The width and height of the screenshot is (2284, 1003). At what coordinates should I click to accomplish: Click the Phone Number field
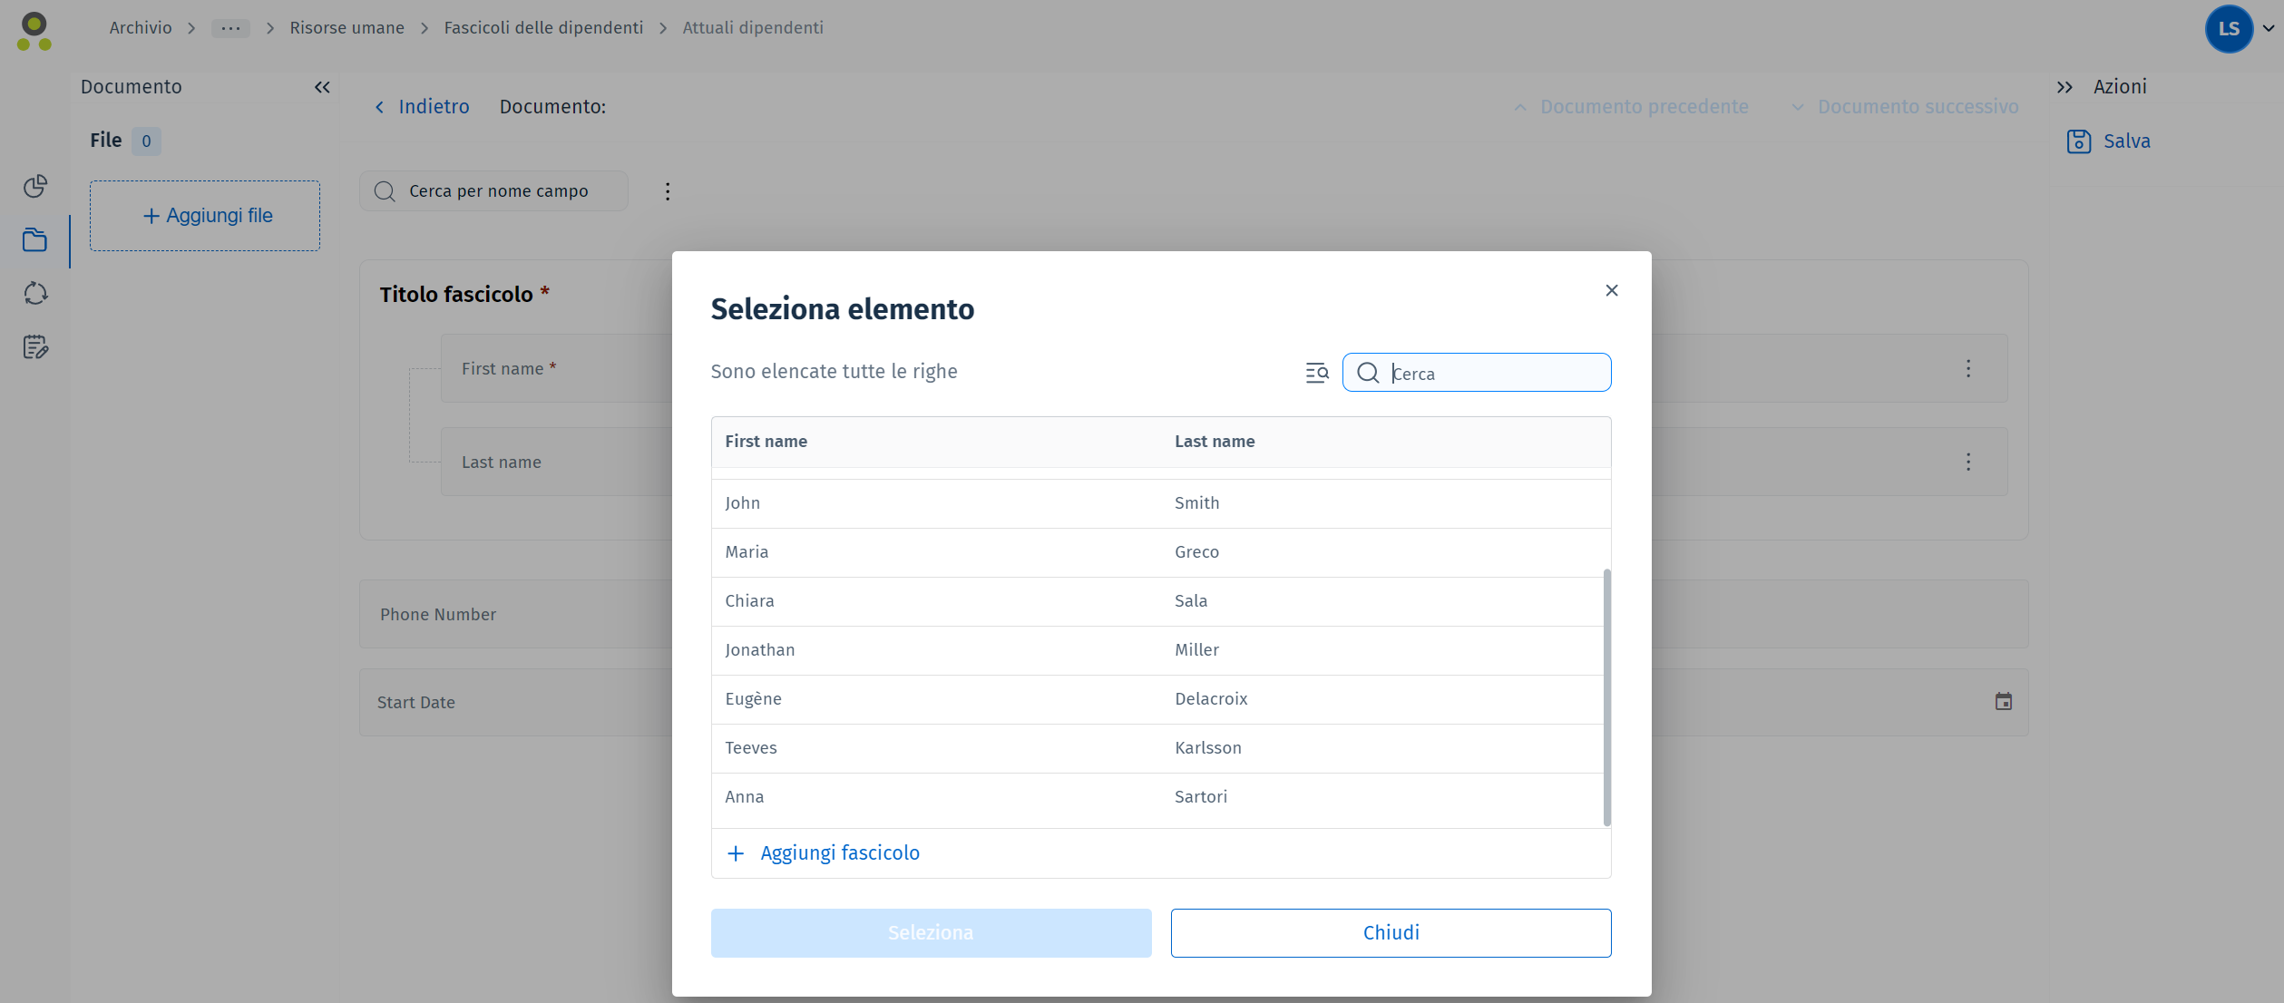pyautogui.click(x=1194, y=614)
